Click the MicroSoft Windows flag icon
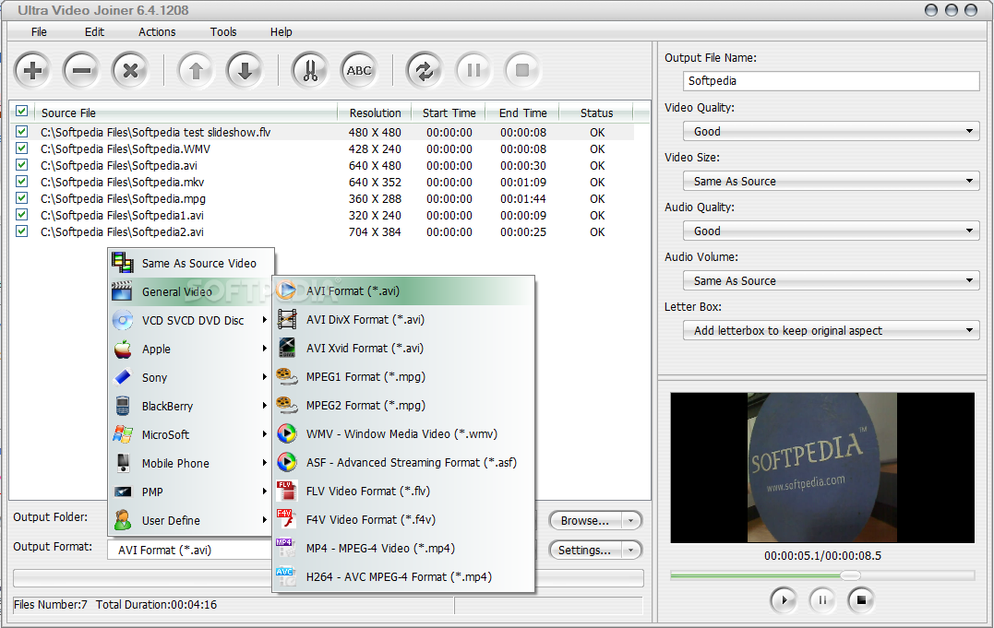This screenshot has width=994, height=628. tap(123, 434)
